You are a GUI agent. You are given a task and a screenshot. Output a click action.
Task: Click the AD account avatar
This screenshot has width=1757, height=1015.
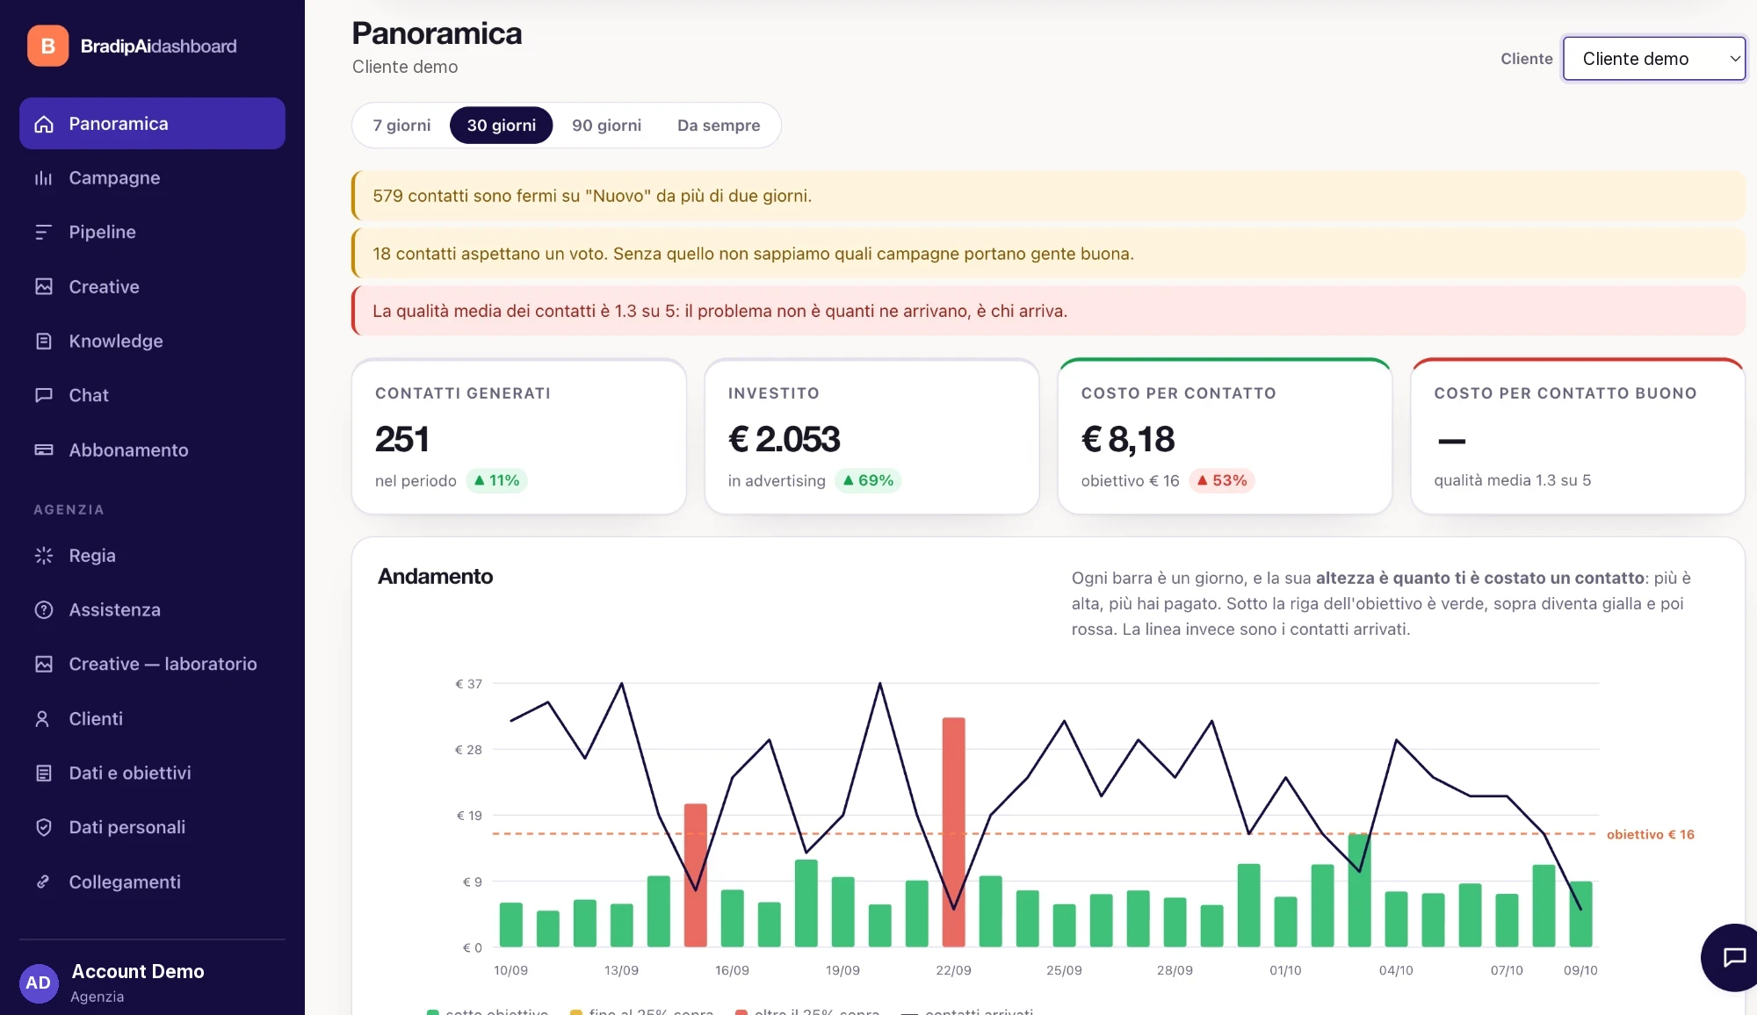pyautogui.click(x=39, y=983)
